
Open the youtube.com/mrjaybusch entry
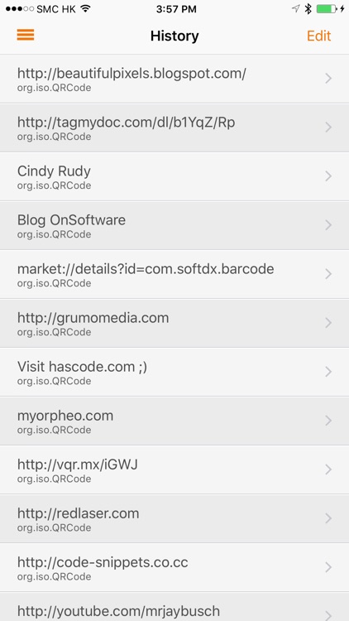tap(174, 607)
